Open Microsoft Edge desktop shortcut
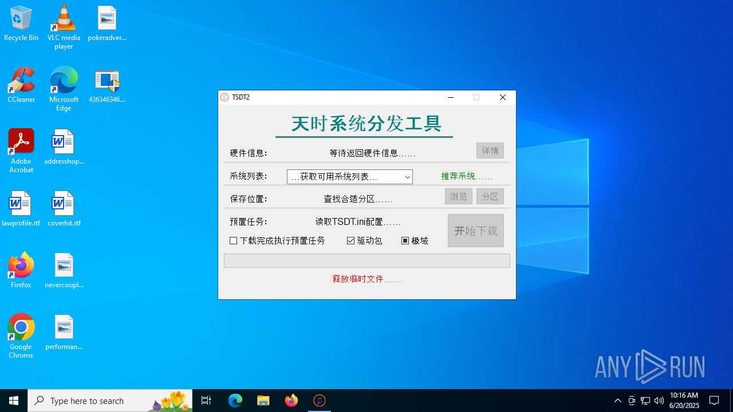Screen dimensions: 733x412 64,89
